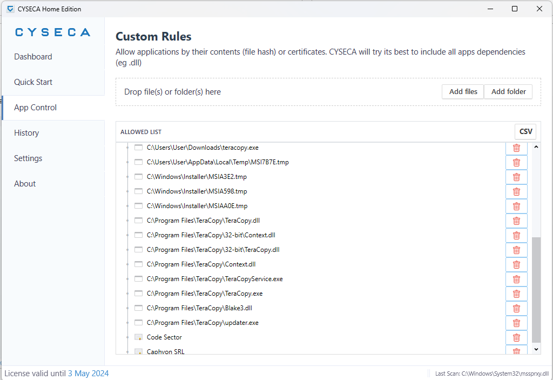This screenshot has width=553, height=380.
Task: Maximize the CYSECA window
Action: (x=515, y=9)
